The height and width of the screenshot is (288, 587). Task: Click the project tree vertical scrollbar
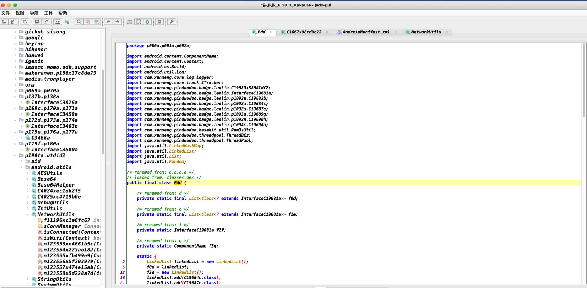pos(103,112)
